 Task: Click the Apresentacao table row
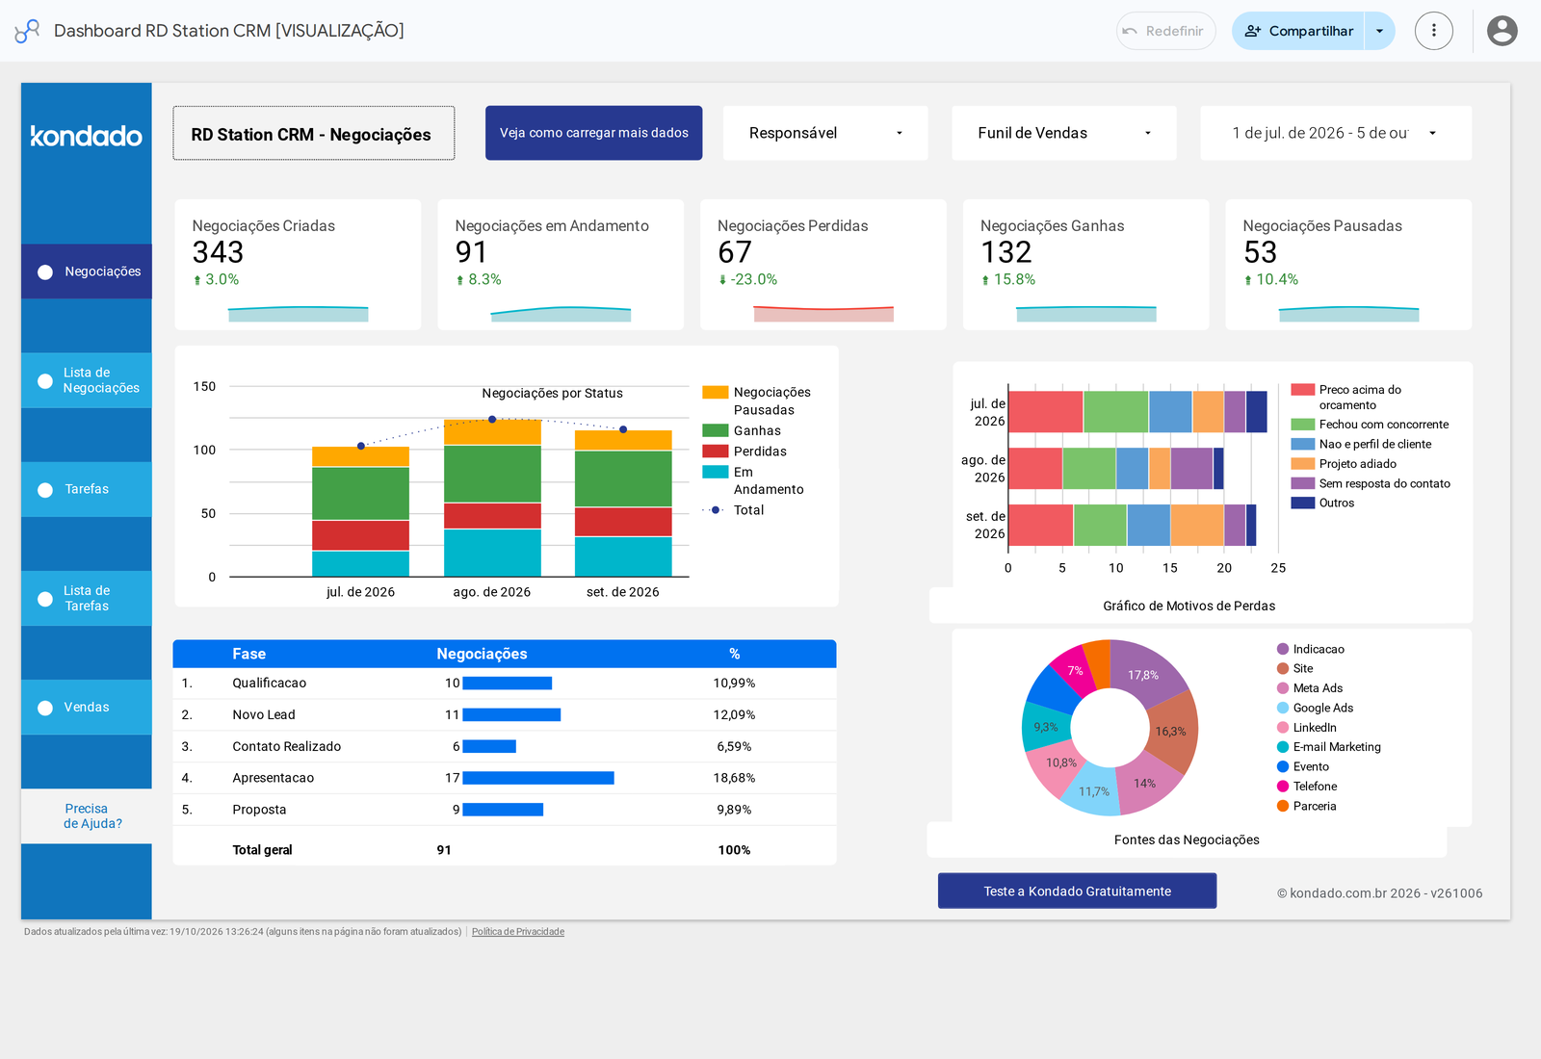[504, 778]
